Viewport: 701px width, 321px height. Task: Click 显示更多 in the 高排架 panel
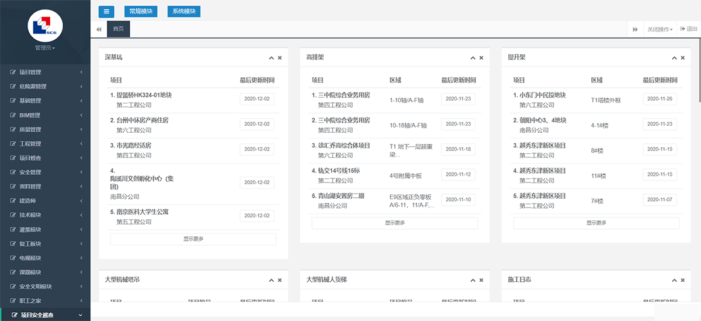coord(394,223)
